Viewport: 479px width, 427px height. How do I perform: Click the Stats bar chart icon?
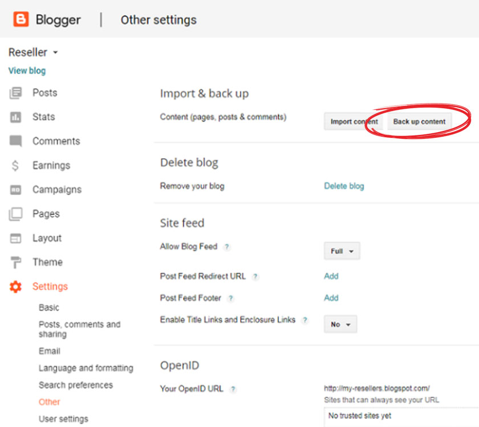[16, 117]
